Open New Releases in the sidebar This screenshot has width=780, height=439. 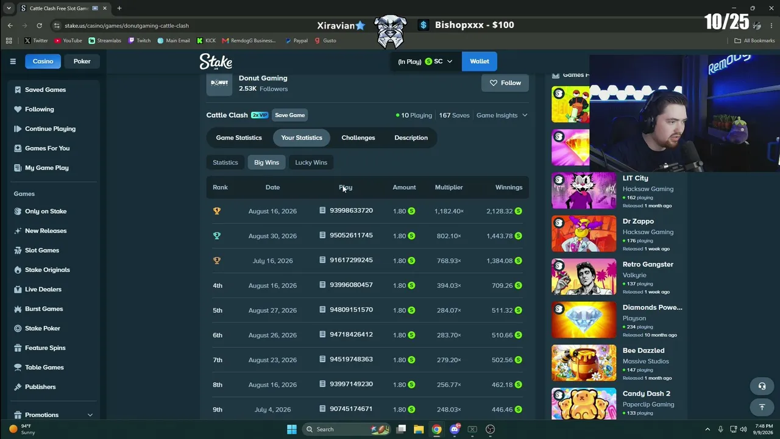tap(46, 230)
